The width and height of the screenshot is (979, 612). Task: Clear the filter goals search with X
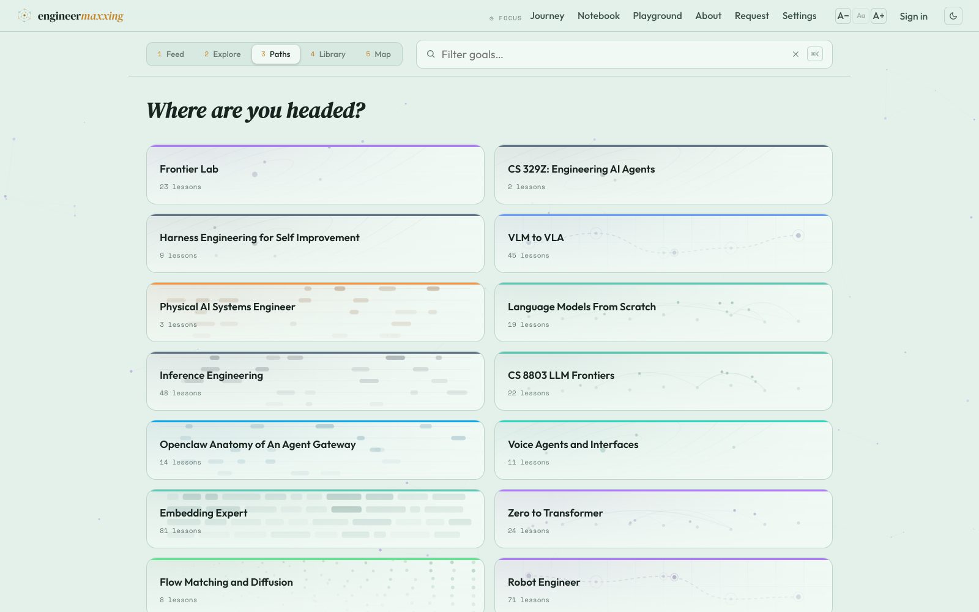tap(795, 54)
